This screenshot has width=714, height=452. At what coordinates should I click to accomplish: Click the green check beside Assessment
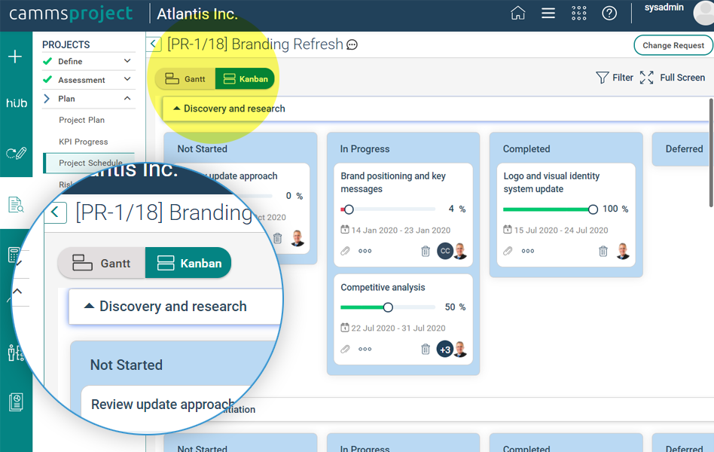tap(47, 80)
